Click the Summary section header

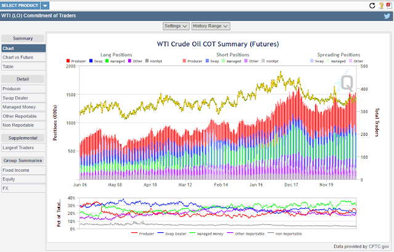pos(23,38)
